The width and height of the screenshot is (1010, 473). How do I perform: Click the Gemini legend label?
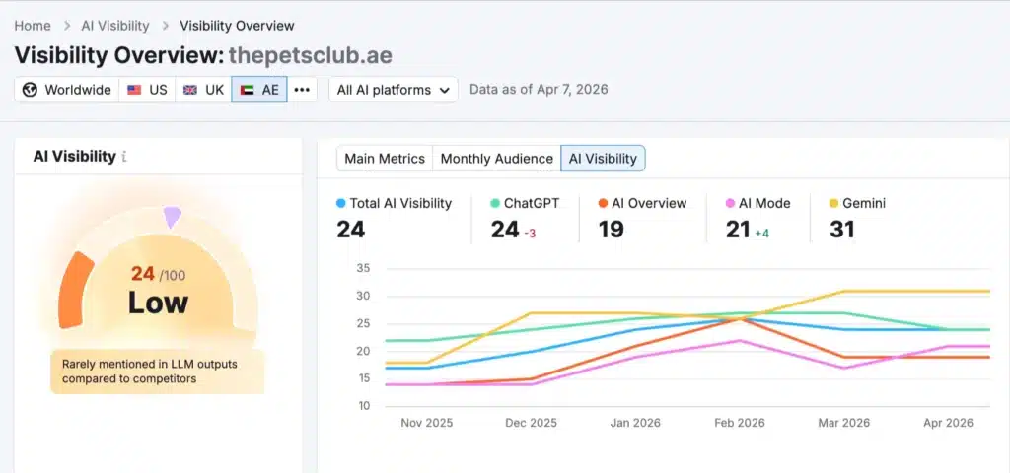coord(864,203)
